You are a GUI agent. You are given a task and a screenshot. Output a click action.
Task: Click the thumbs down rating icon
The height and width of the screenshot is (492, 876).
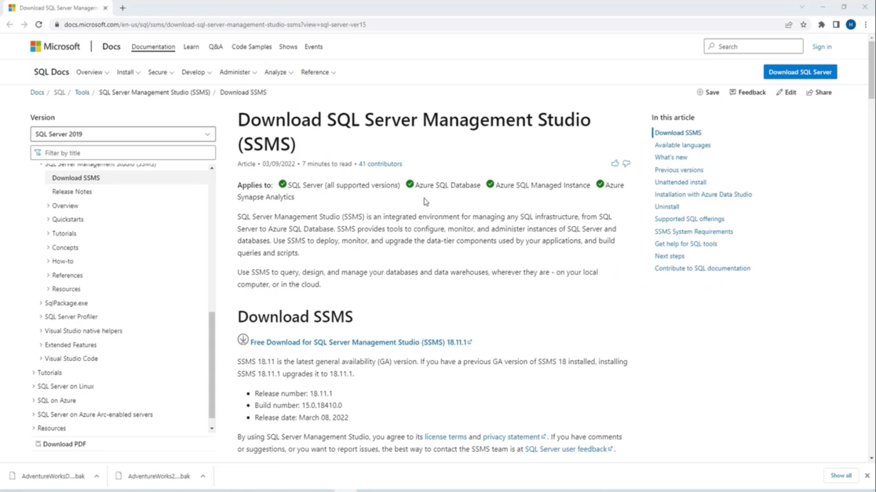tap(626, 163)
